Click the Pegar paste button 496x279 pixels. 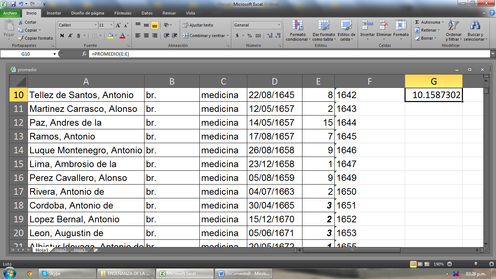point(9,31)
